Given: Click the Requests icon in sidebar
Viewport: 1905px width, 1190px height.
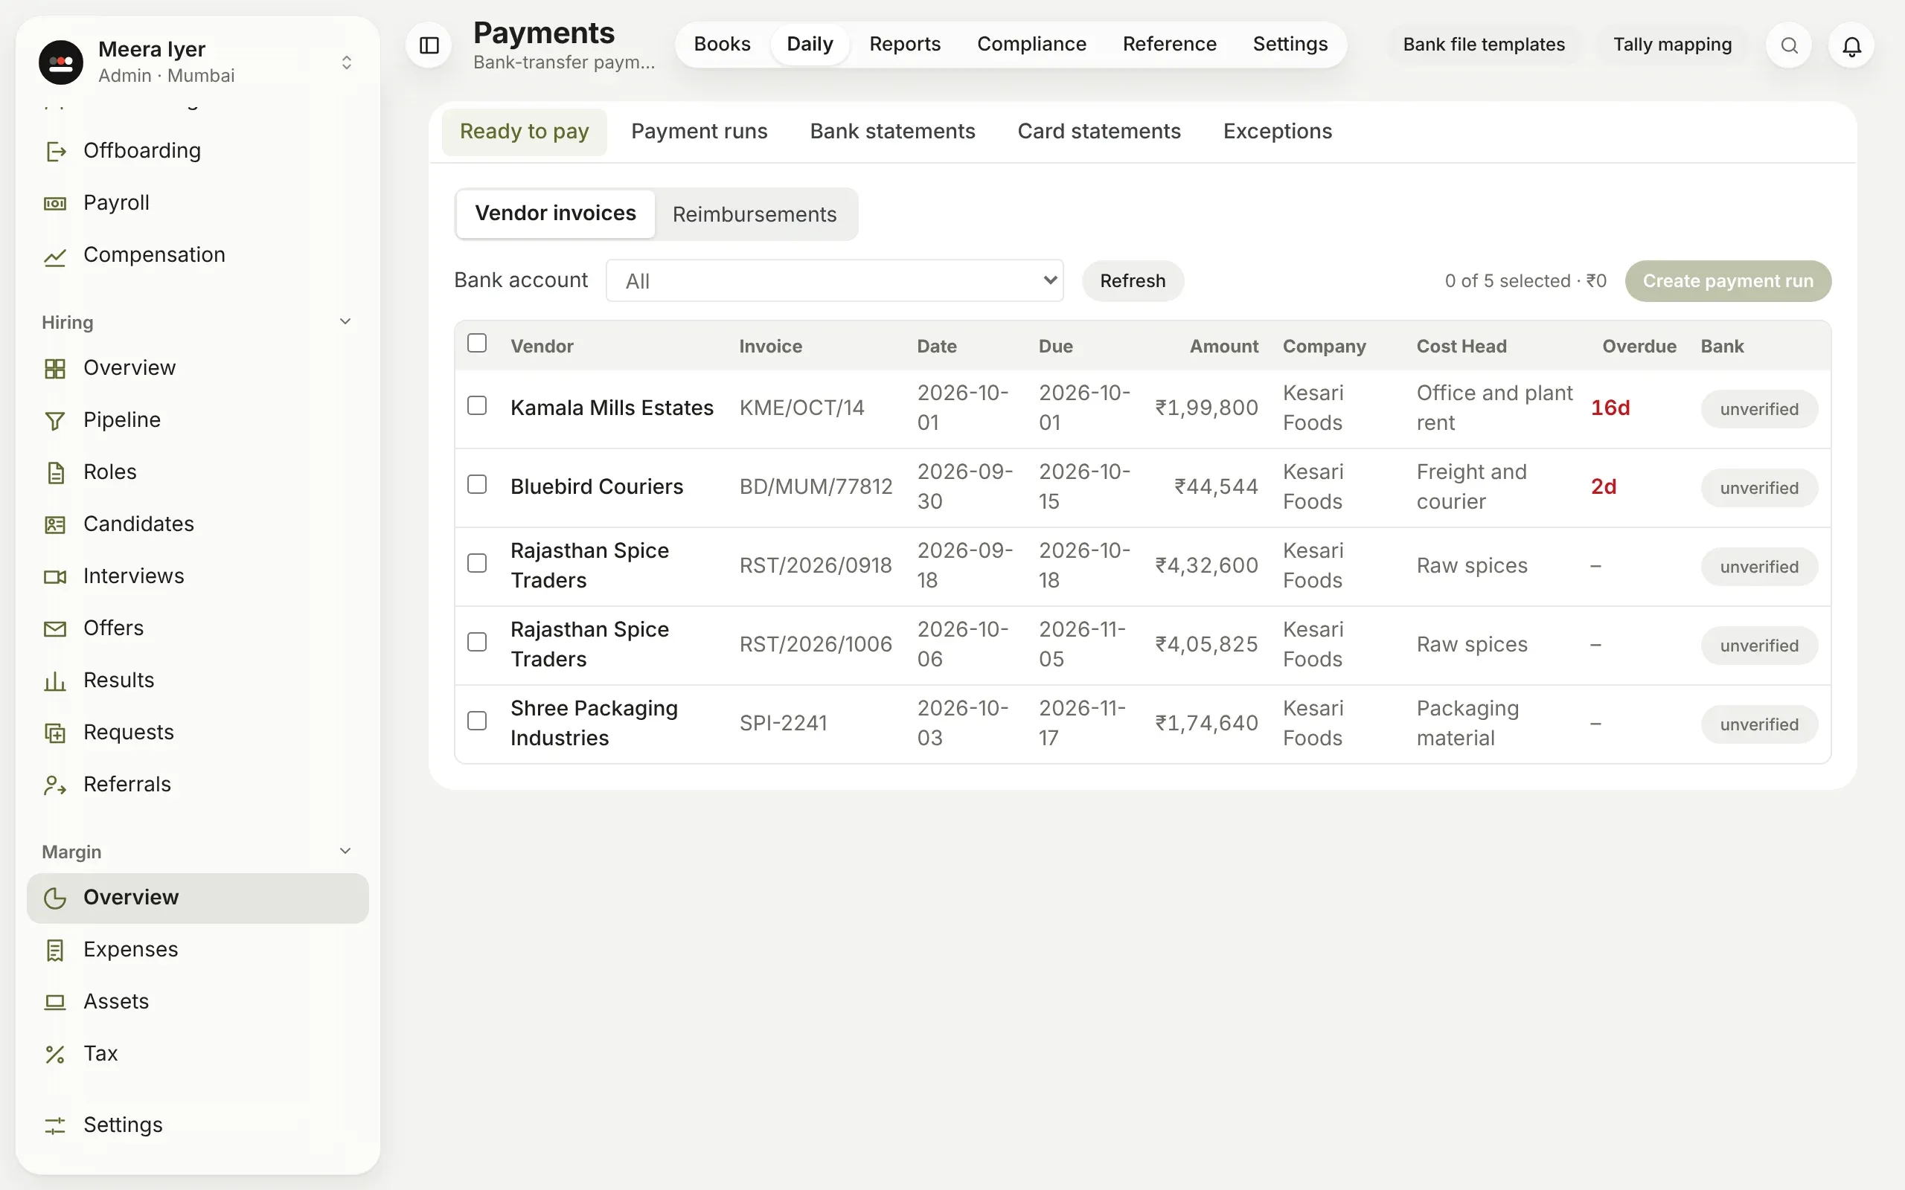Looking at the screenshot, I should (55, 733).
